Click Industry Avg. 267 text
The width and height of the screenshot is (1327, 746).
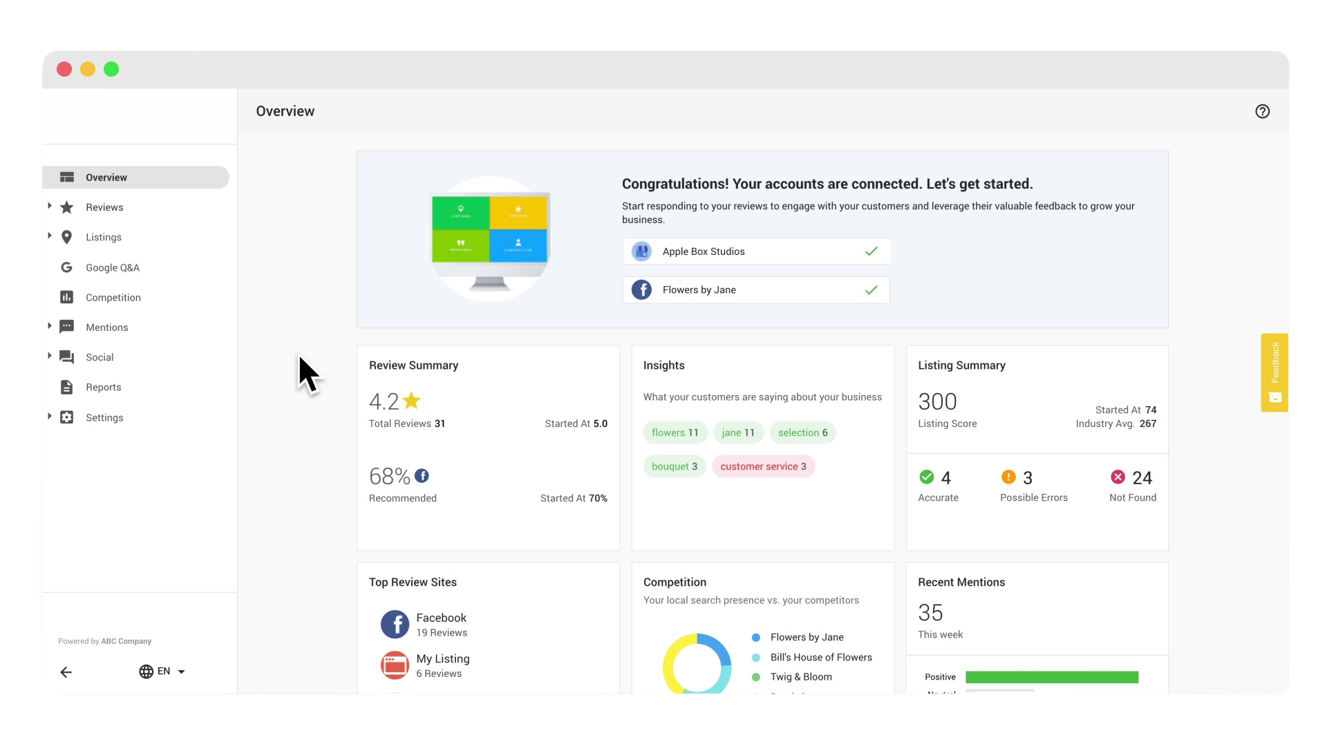[1116, 423]
